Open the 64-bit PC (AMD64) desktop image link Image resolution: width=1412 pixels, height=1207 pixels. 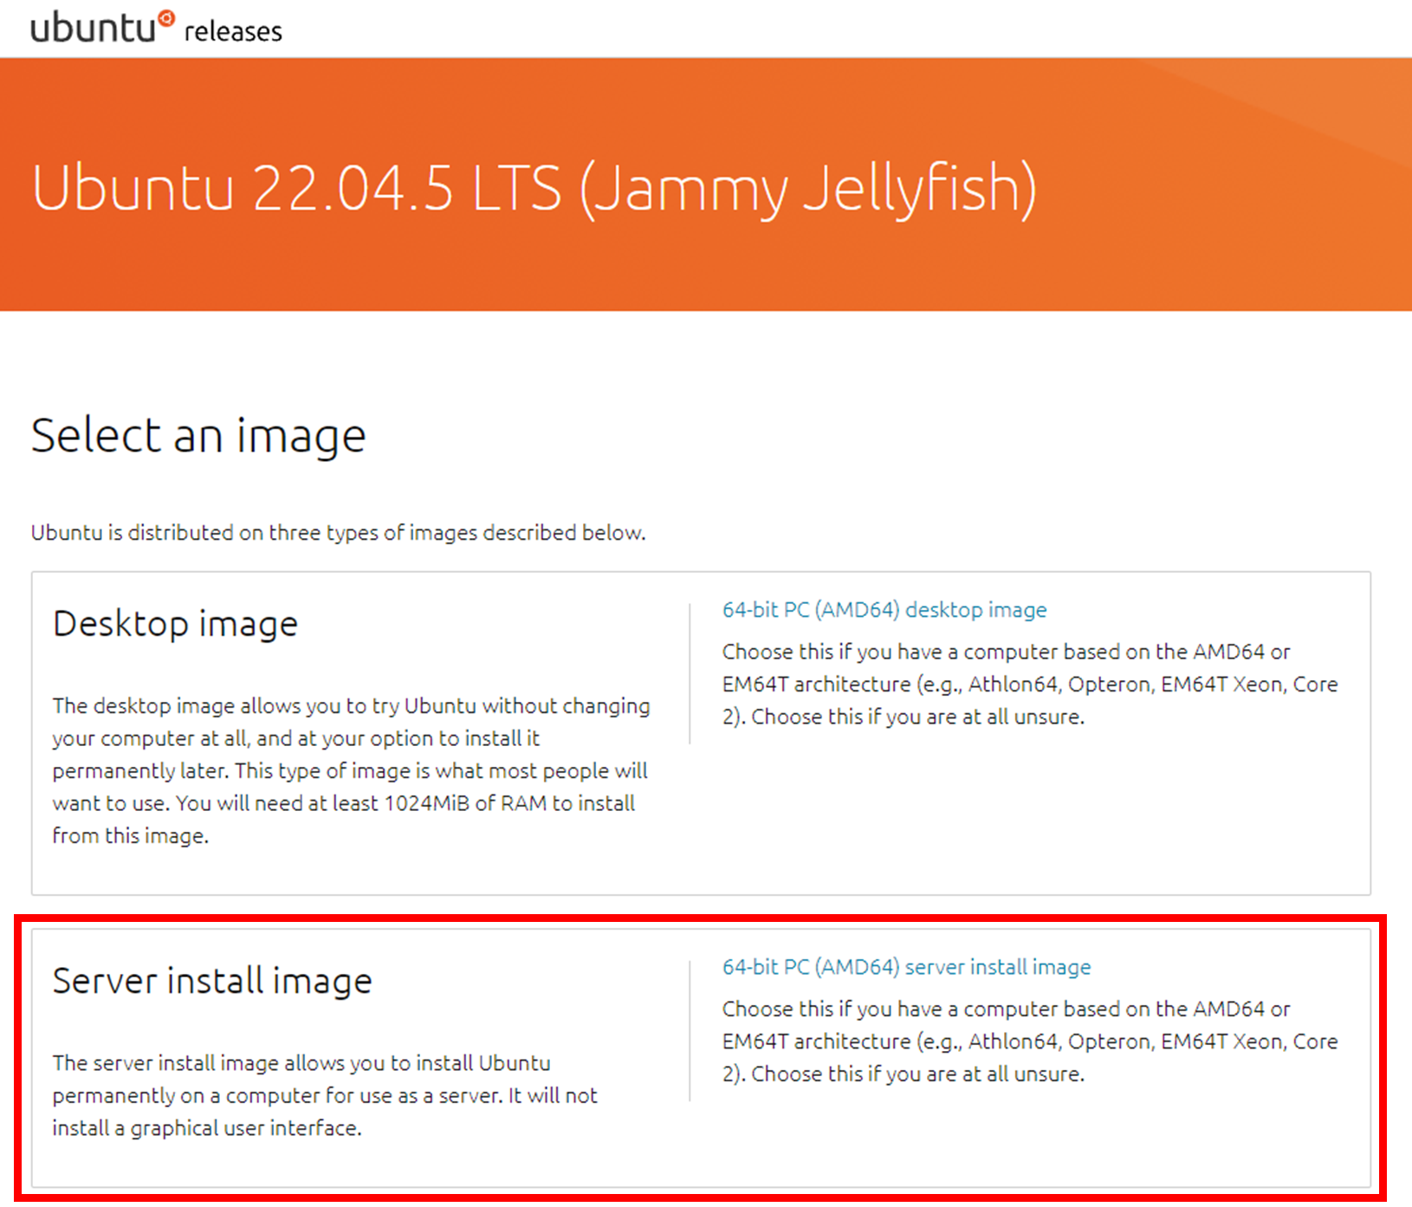(x=884, y=610)
